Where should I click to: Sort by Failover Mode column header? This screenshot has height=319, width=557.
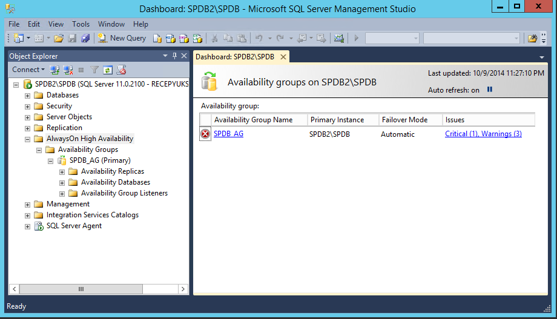pyautogui.click(x=410, y=120)
